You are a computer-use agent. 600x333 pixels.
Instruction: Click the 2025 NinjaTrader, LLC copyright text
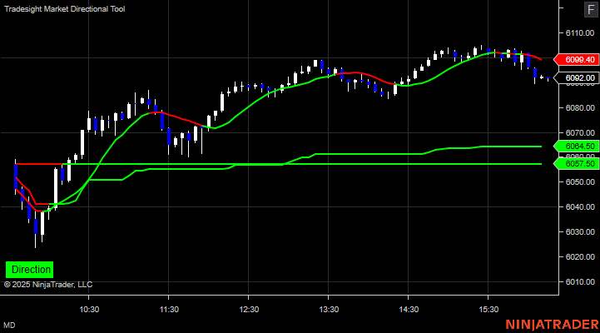[x=48, y=285]
